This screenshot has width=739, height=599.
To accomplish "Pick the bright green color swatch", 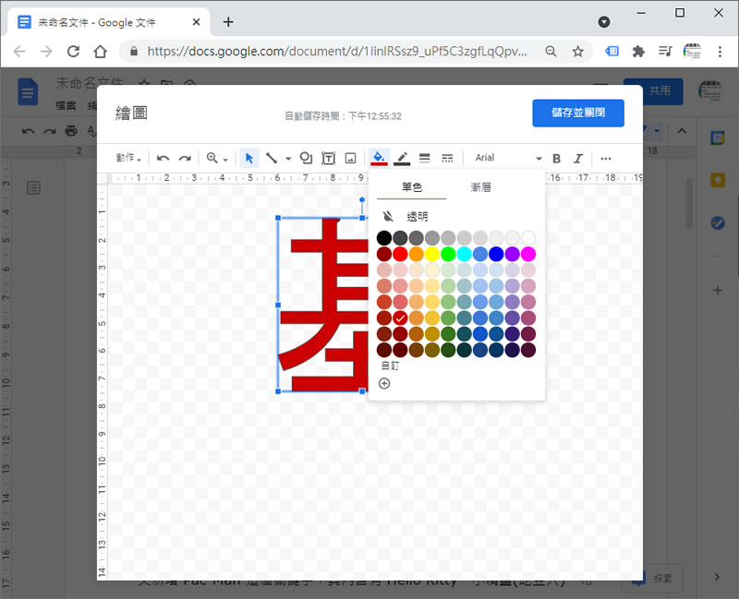I will pos(448,254).
